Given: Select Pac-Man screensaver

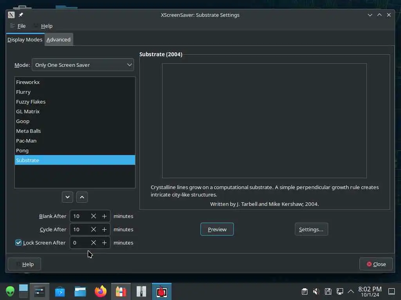Looking at the screenshot, I should (75, 141).
